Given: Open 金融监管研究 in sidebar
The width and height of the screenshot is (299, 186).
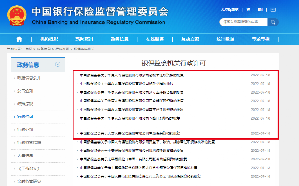Looking at the screenshot, I should (x=29, y=182).
